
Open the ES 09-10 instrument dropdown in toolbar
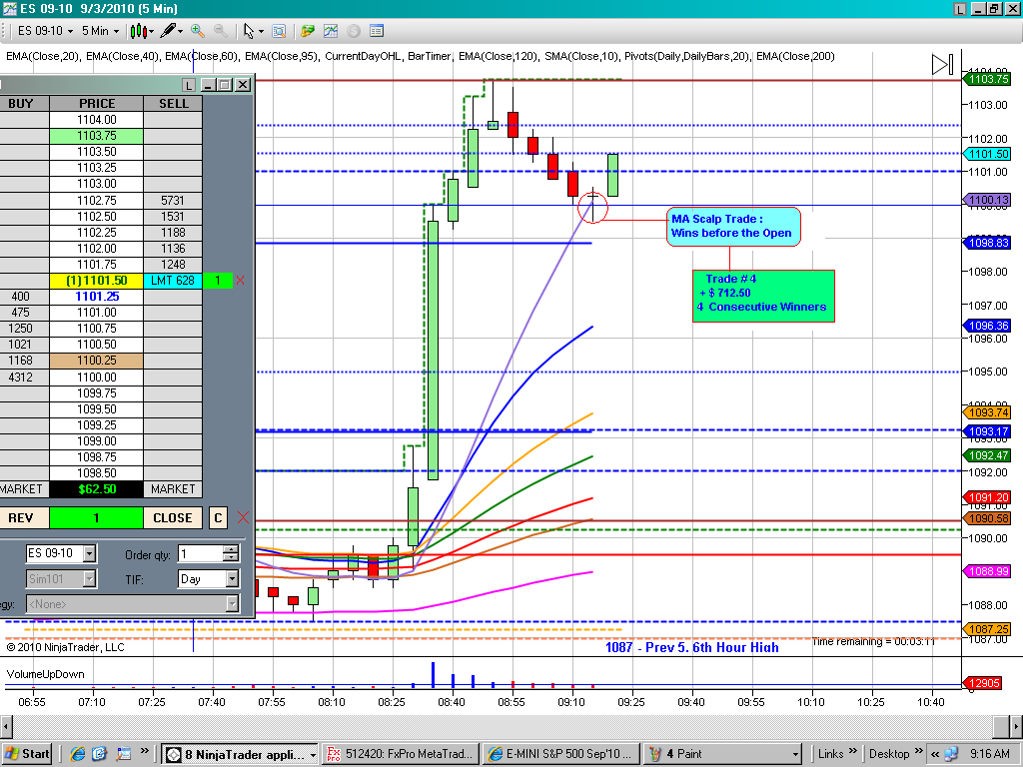tap(45, 31)
